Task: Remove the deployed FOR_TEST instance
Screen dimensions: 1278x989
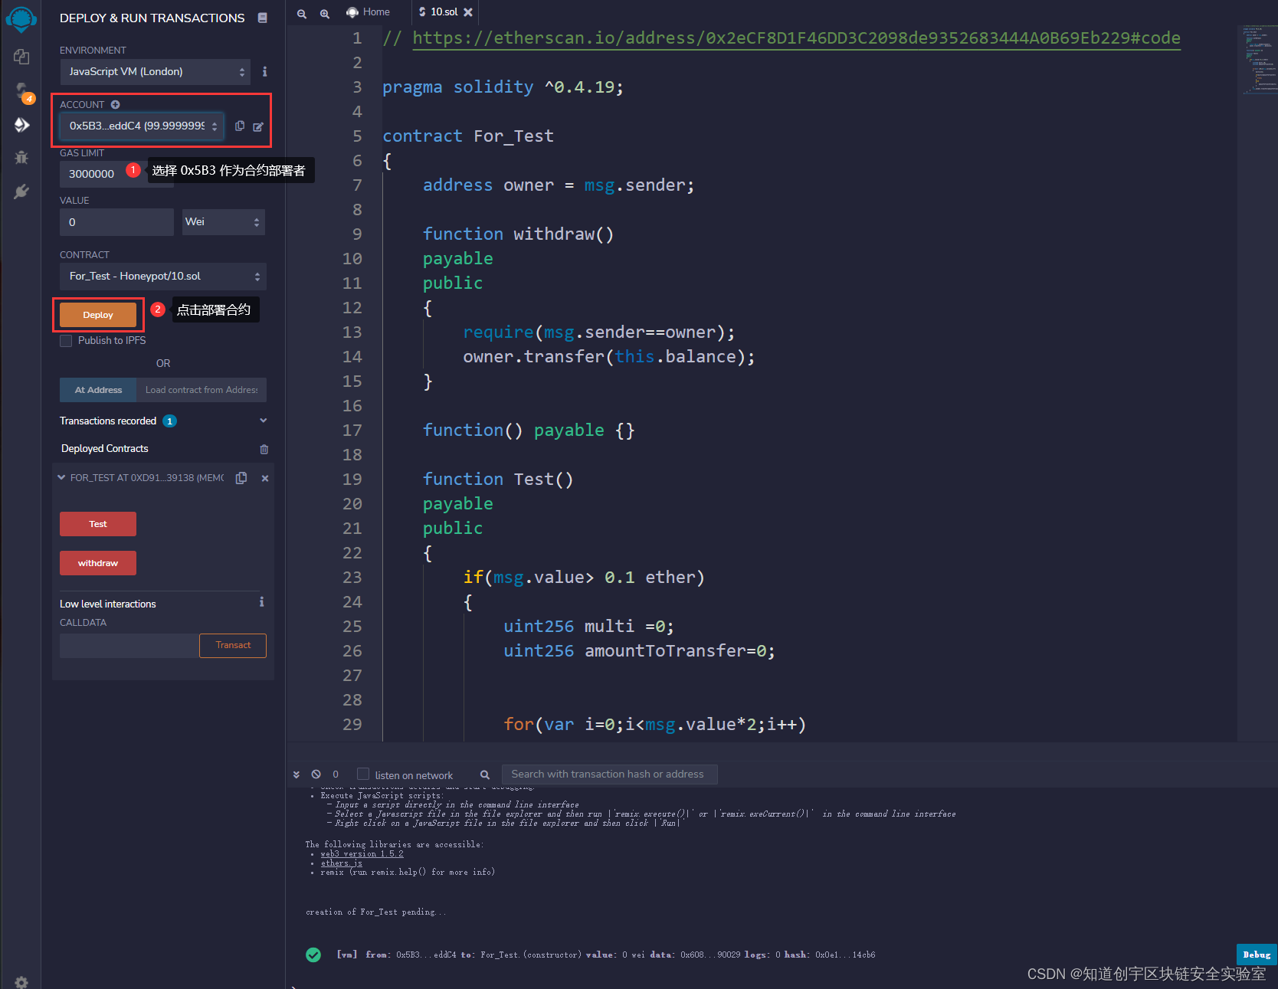Action: click(265, 478)
